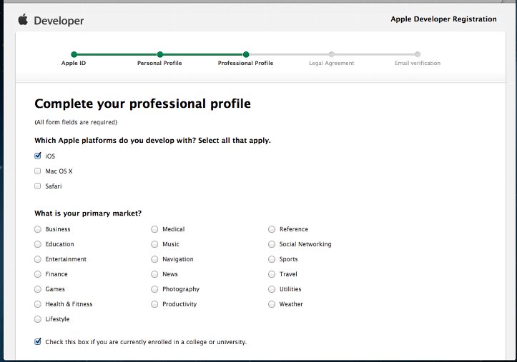Enable the Safari platform checkbox
Screen dimensions: 517x362
38,186
